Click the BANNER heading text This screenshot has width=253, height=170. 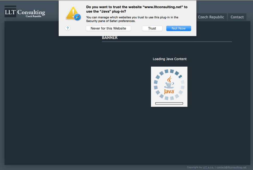pos(110,38)
